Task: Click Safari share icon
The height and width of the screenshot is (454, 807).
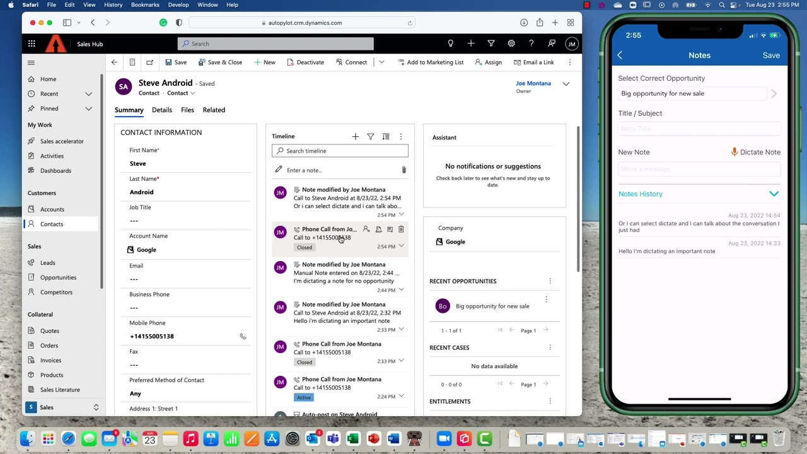Action: [x=540, y=23]
